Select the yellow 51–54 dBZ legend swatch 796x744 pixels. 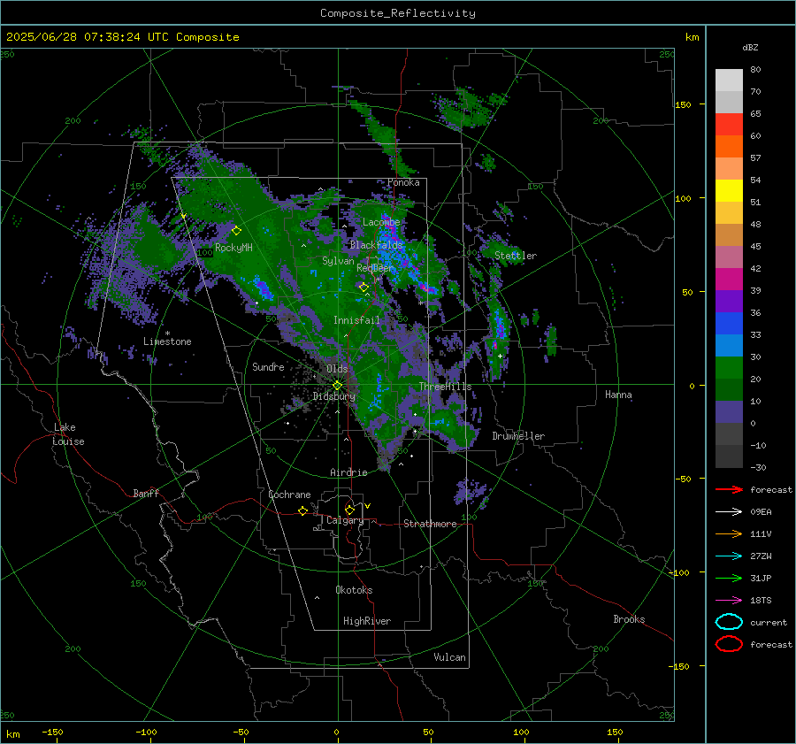[729, 191]
